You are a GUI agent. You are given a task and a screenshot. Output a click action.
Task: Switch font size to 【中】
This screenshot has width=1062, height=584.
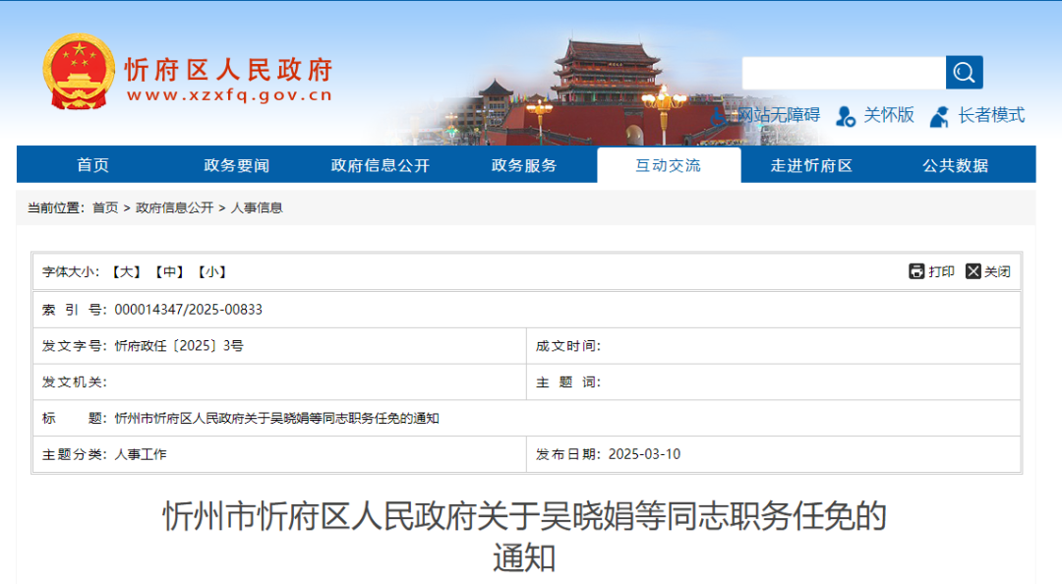[169, 271]
